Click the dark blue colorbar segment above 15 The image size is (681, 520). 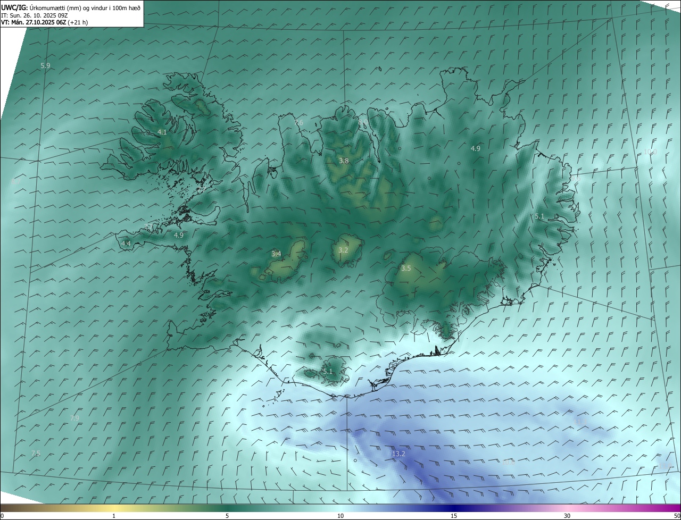[x=454, y=508]
